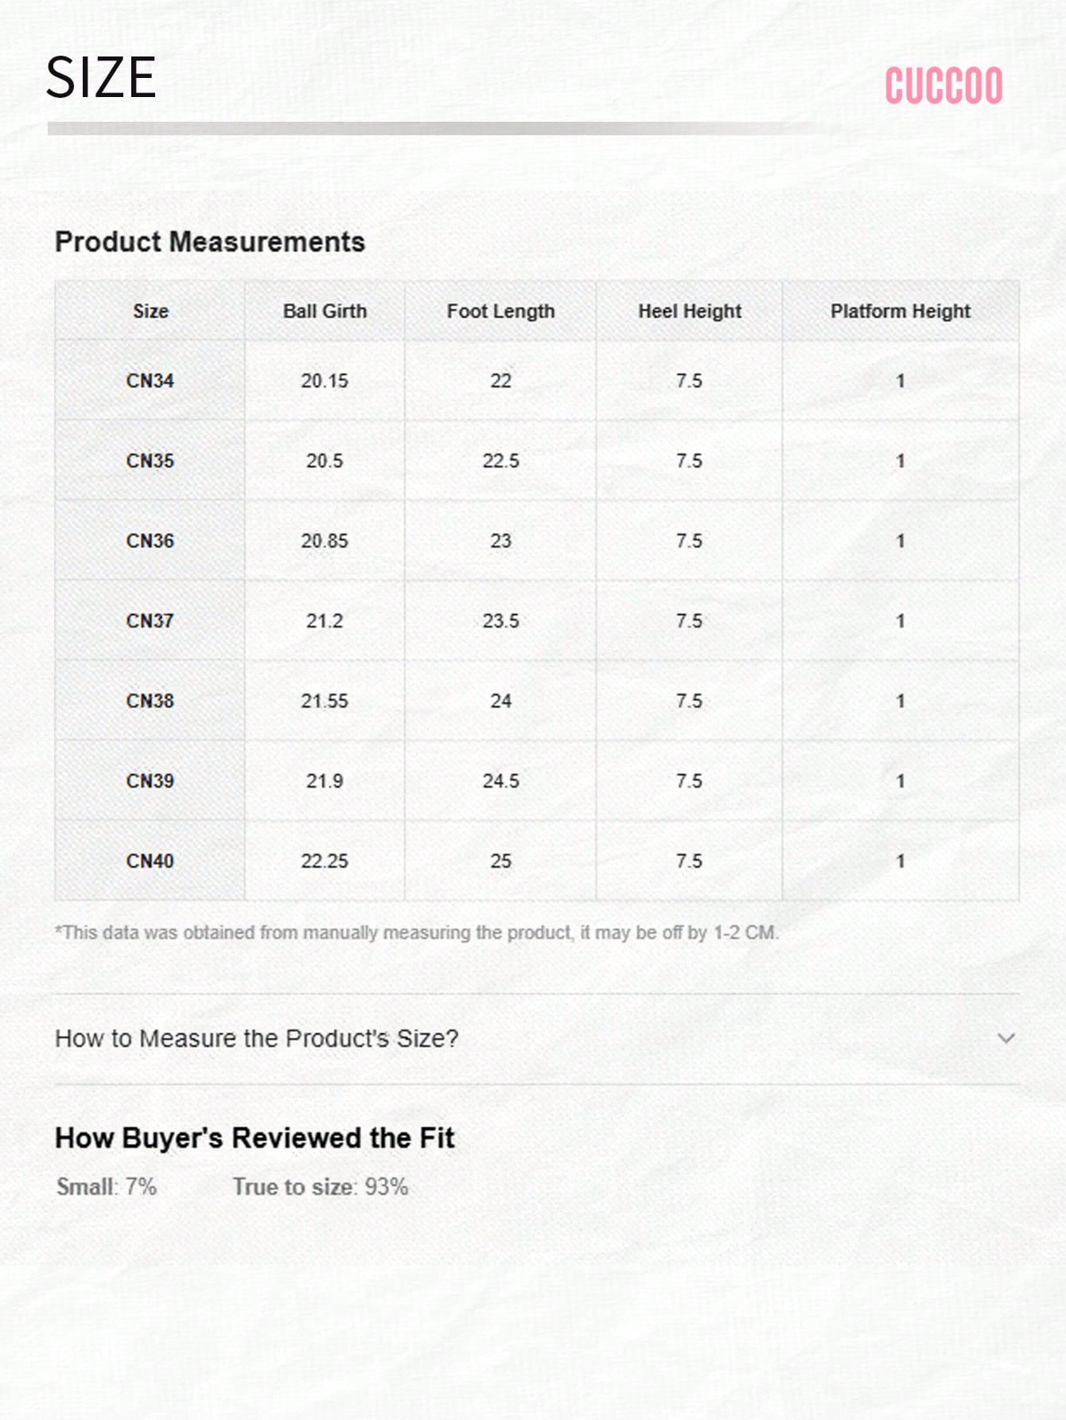Click the Ball Girth column header
This screenshot has height=1420, width=1066.
[325, 311]
